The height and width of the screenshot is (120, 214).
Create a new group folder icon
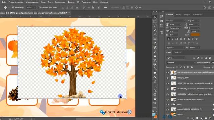pos(206,118)
